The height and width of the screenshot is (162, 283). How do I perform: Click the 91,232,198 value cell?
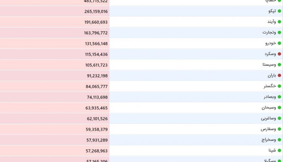(55, 76)
